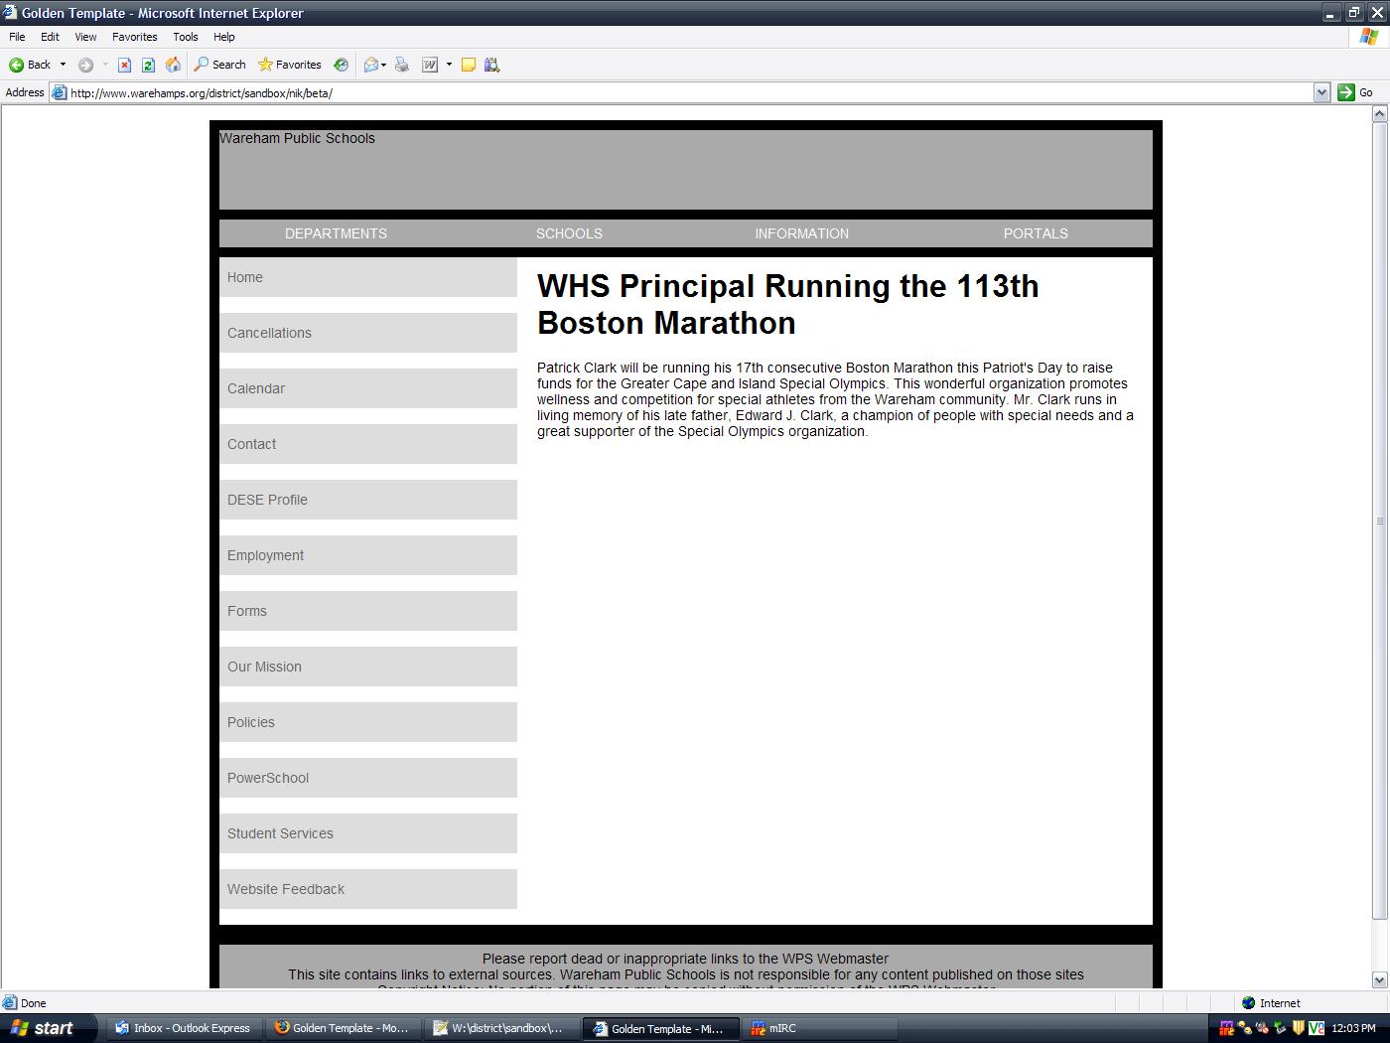Go back with the green Back arrow
1390x1043 pixels.
30,65
